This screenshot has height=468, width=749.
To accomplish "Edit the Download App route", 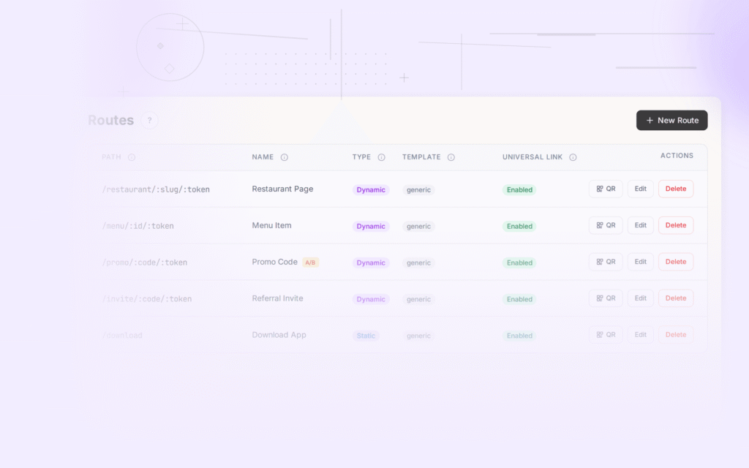I will tap(640, 334).
